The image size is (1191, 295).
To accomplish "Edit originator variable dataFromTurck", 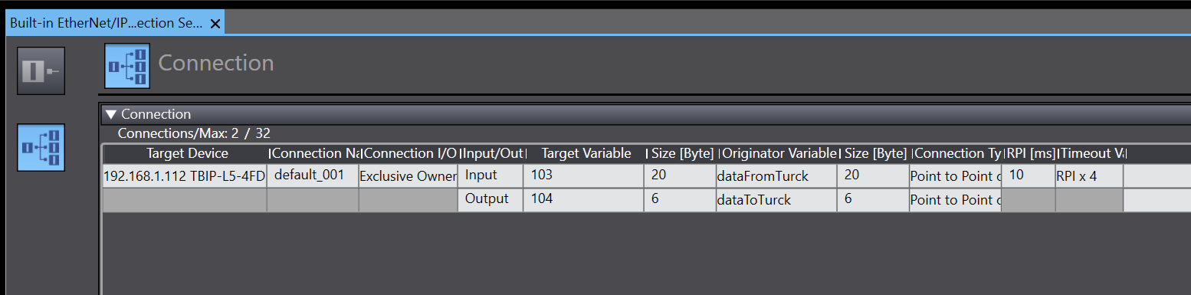I will (776, 176).
